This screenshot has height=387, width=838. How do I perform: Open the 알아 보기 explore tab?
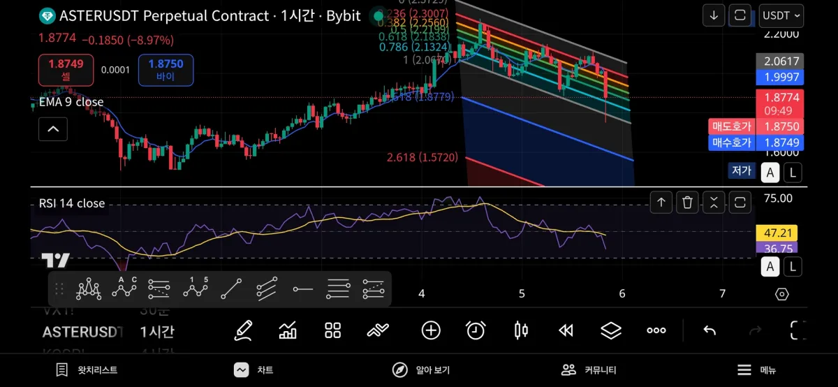420,370
